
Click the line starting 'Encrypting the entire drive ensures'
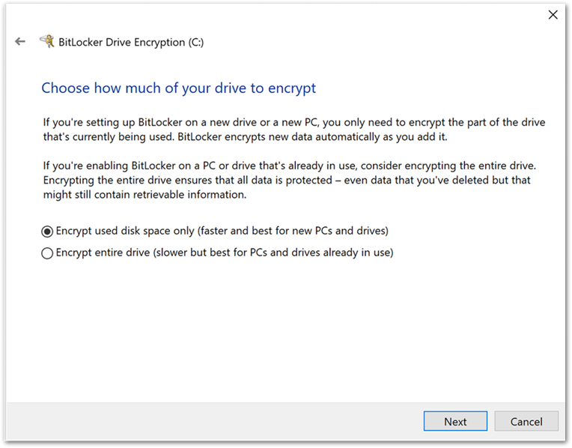coord(287,180)
